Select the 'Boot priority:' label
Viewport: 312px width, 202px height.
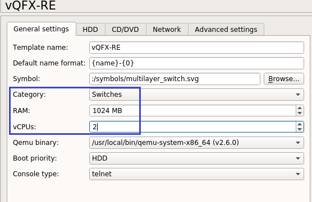pyautogui.click(x=35, y=158)
